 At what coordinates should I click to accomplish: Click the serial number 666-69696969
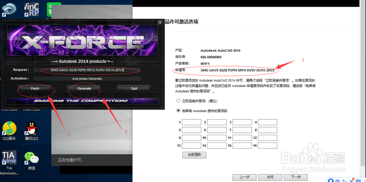pos(211,57)
